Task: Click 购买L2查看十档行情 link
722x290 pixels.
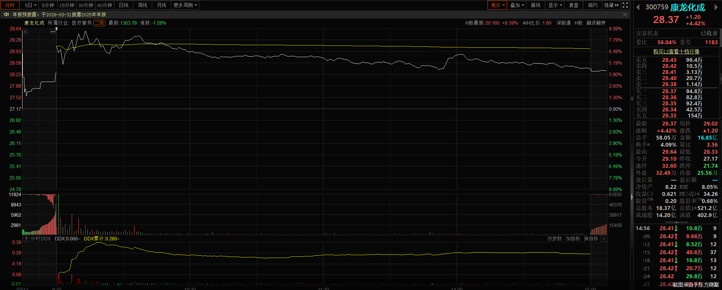Action: click(x=676, y=52)
